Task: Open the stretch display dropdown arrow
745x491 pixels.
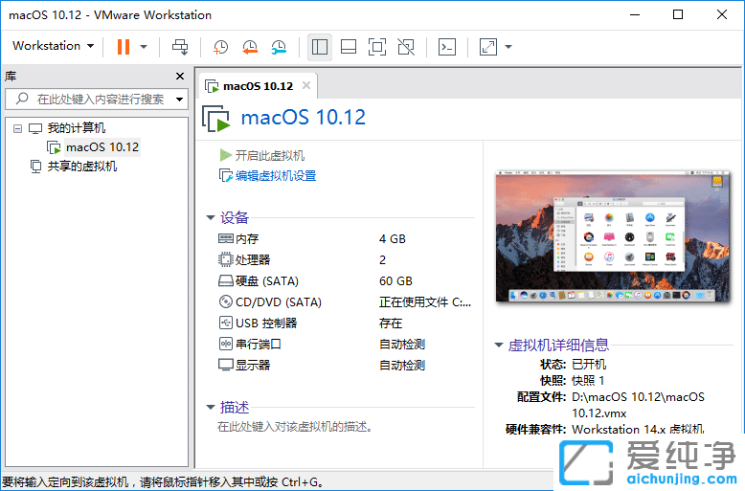Action: click(x=508, y=47)
